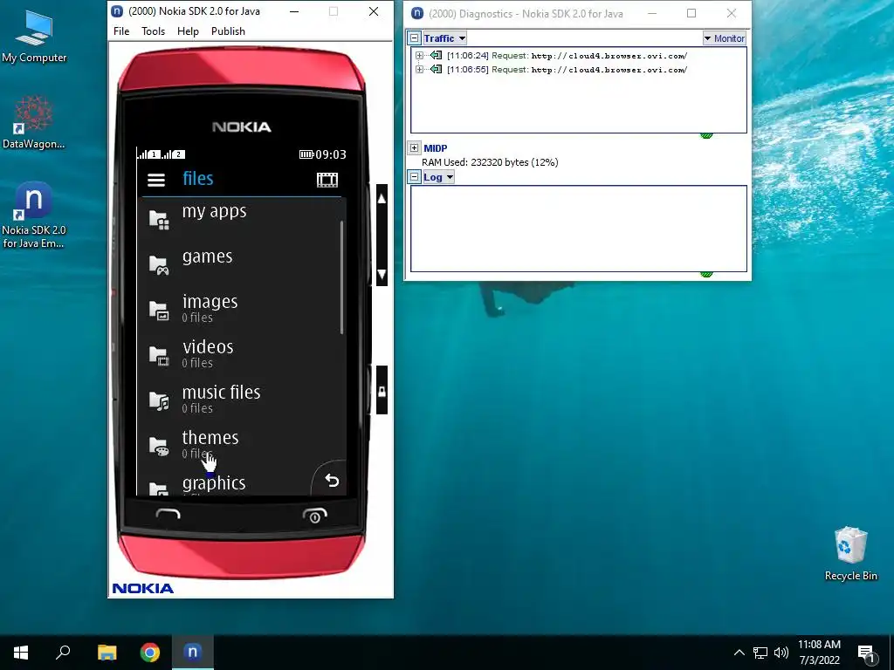Image resolution: width=894 pixels, height=670 pixels.
Task: Click the 11:06:24 request arrow icon
Action: click(437, 55)
